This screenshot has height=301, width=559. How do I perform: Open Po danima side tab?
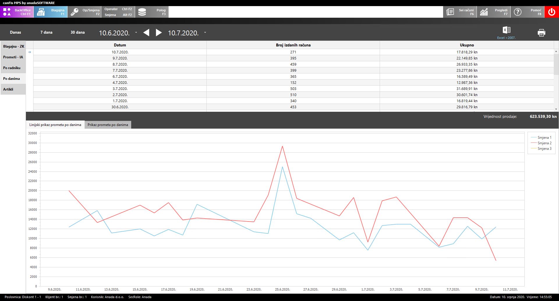pyautogui.click(x=13, y=79)
